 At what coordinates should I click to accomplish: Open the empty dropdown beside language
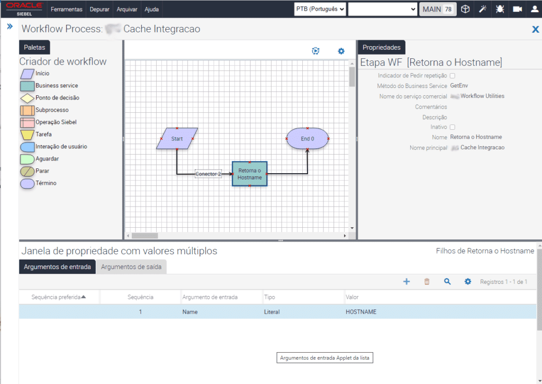click(382, 9)
